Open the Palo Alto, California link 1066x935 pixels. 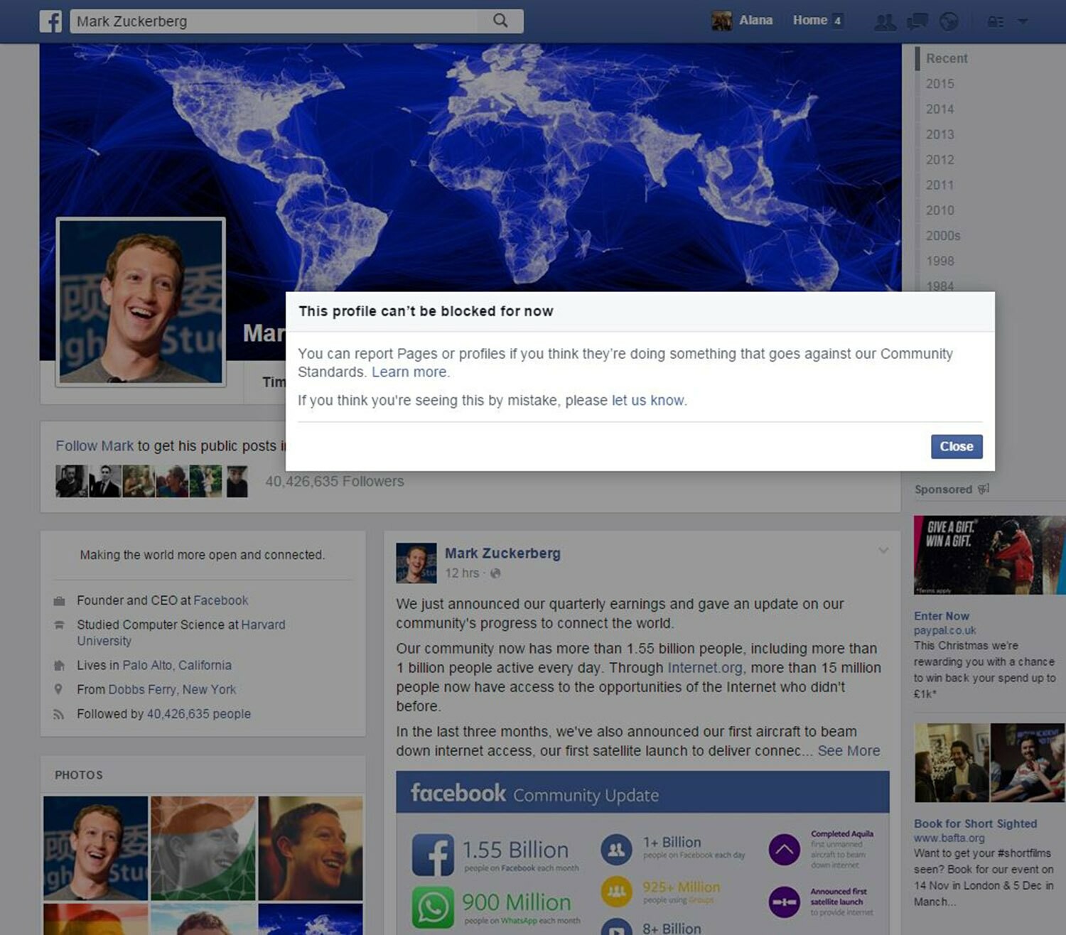[177, 665]
